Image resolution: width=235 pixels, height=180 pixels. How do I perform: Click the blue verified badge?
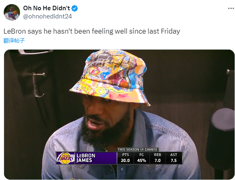[74, 8]
